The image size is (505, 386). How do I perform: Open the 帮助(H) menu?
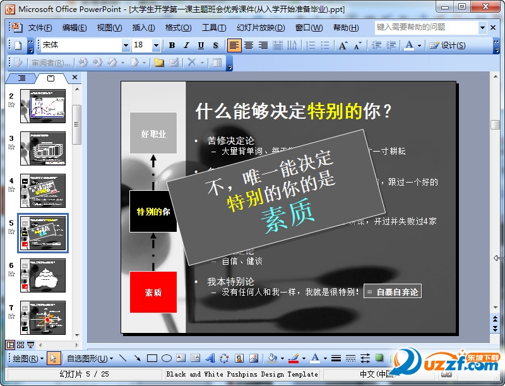pos(346,28)
